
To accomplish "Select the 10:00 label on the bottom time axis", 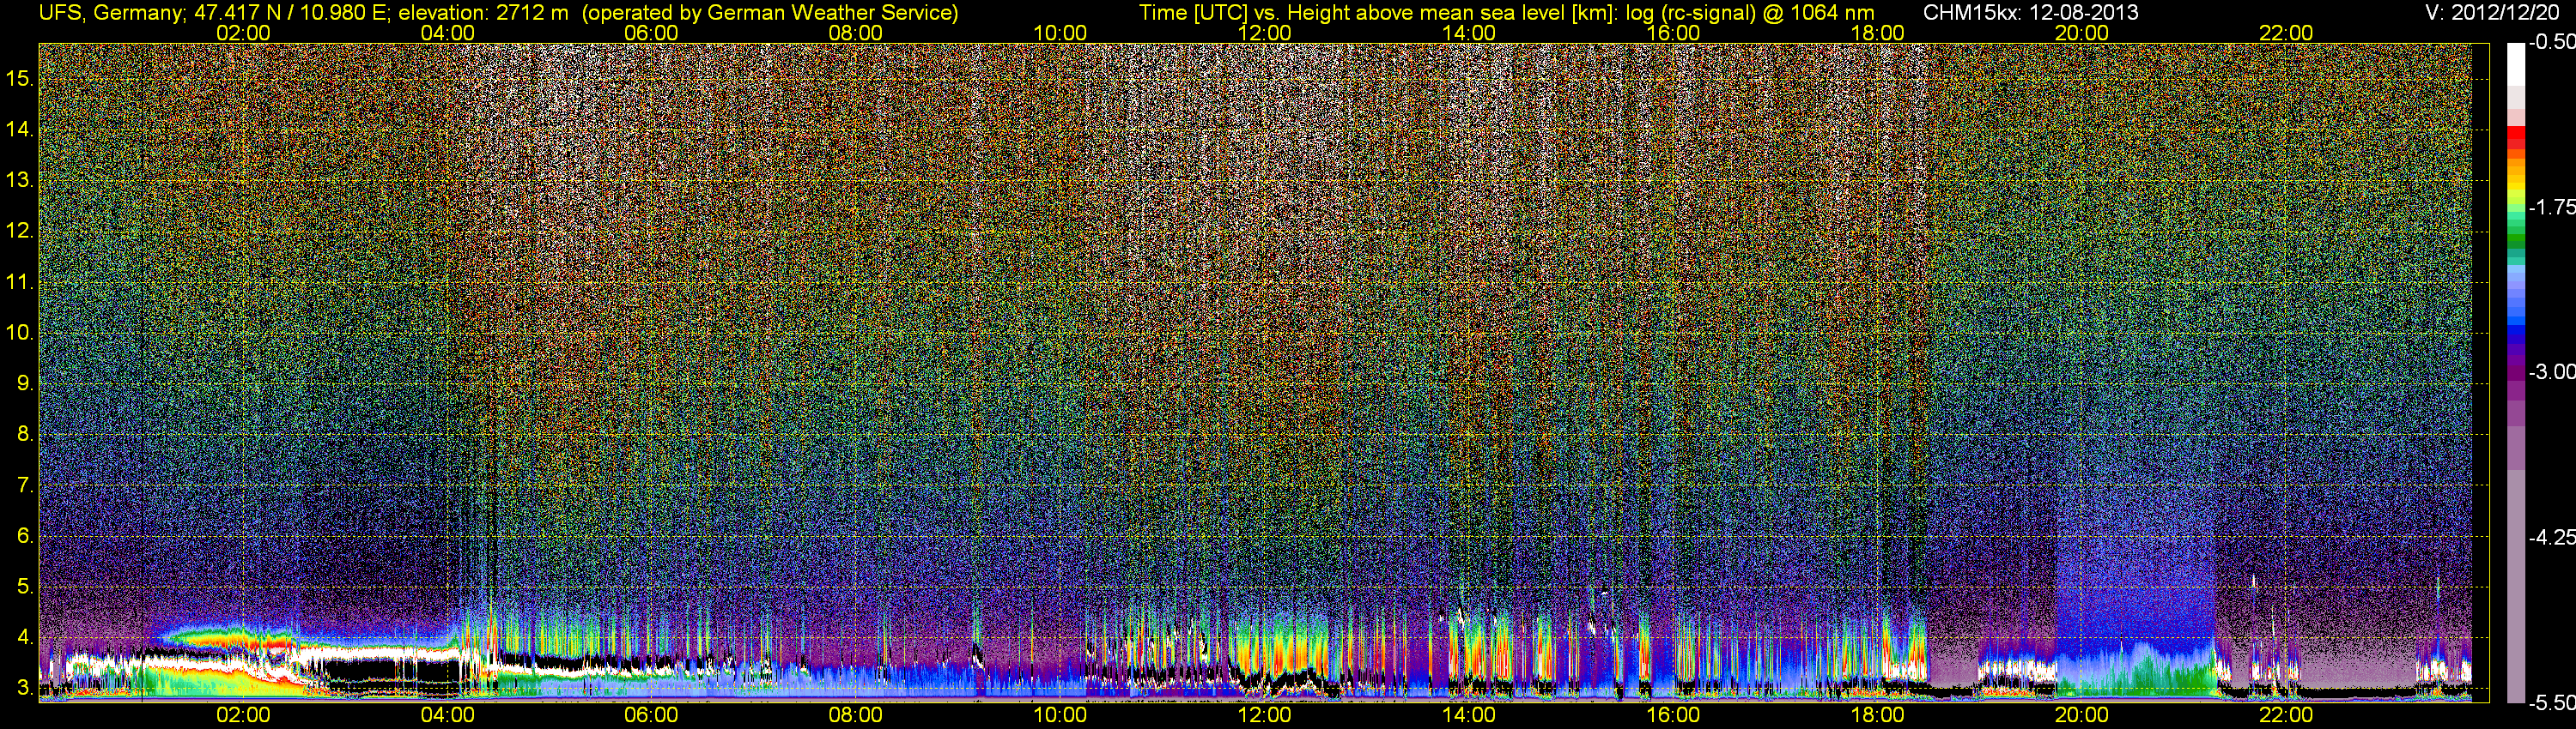I will pyautogui.click(x=1060, y=715).
